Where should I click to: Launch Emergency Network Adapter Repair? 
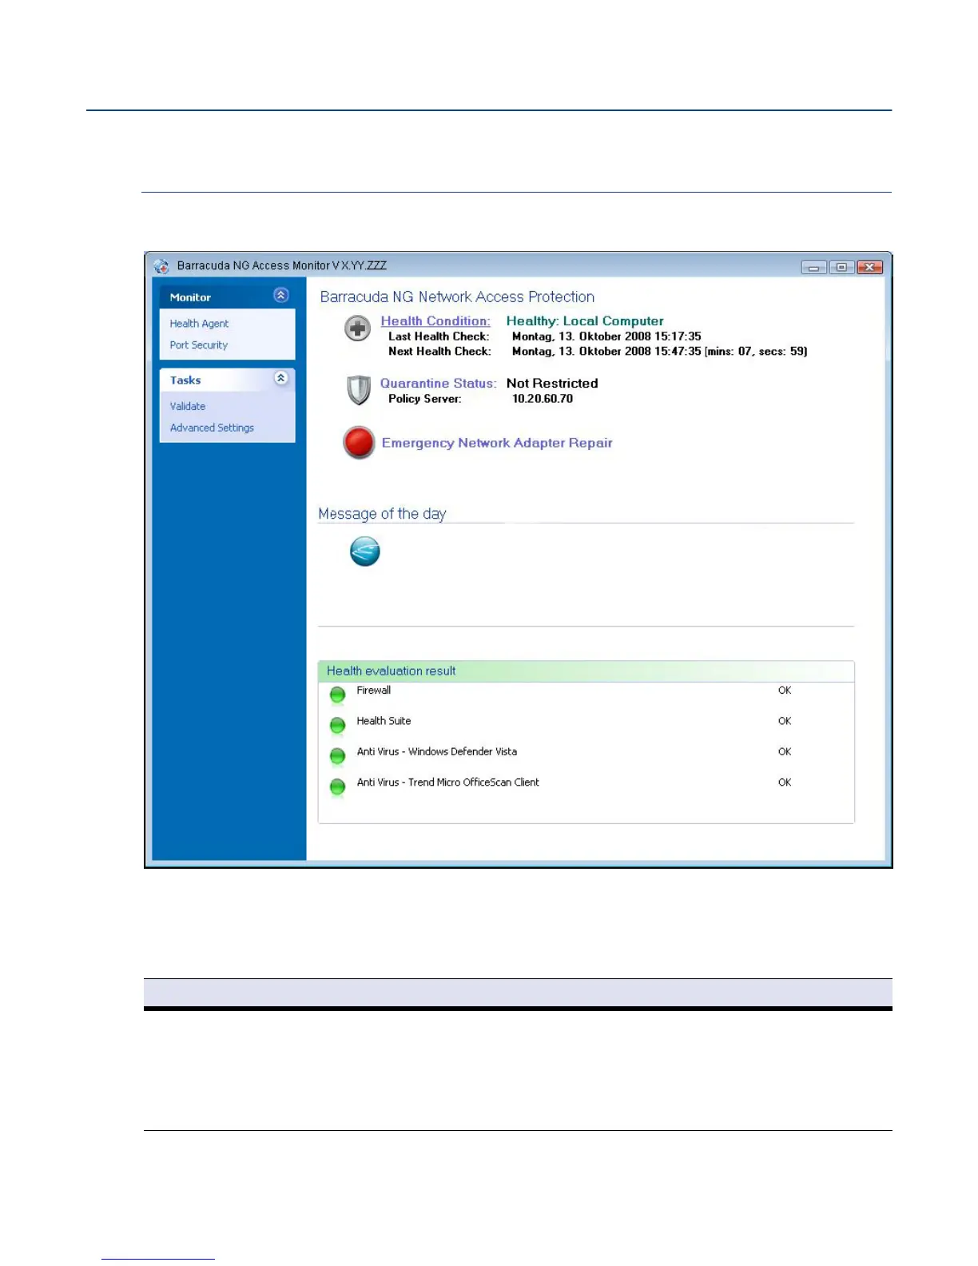(x=497, y=443)
